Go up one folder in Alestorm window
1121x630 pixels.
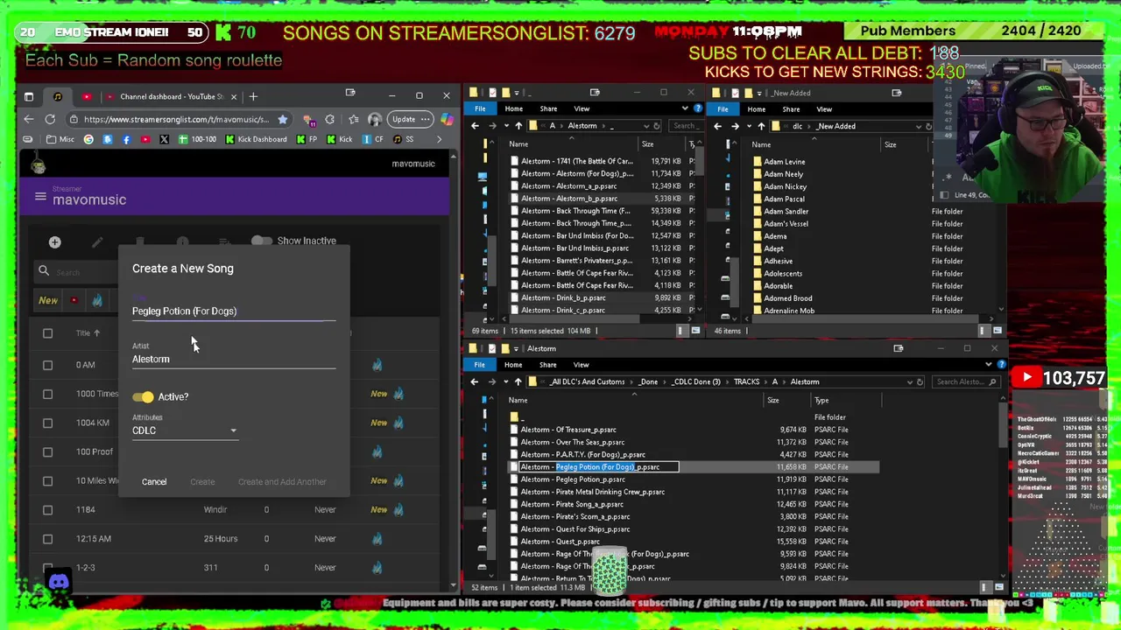click(x=518, y=381)
